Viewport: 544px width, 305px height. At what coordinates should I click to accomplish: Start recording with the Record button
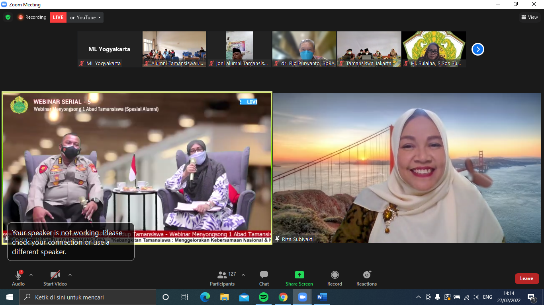pos(335,278)
